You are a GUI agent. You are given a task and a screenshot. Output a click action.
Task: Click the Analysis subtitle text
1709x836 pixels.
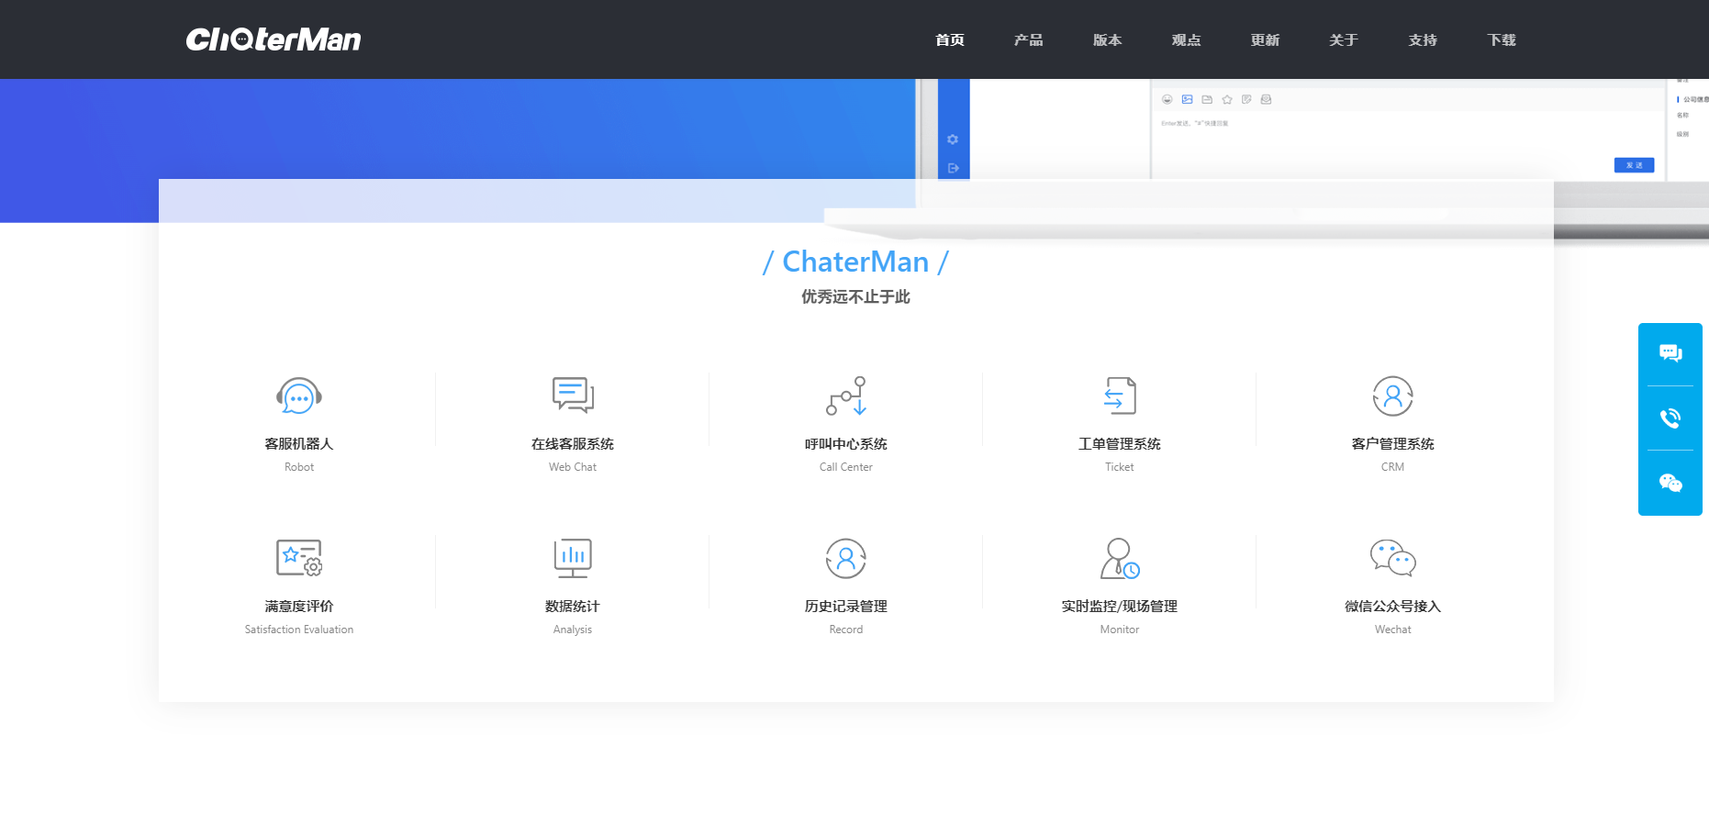point(573,630)
